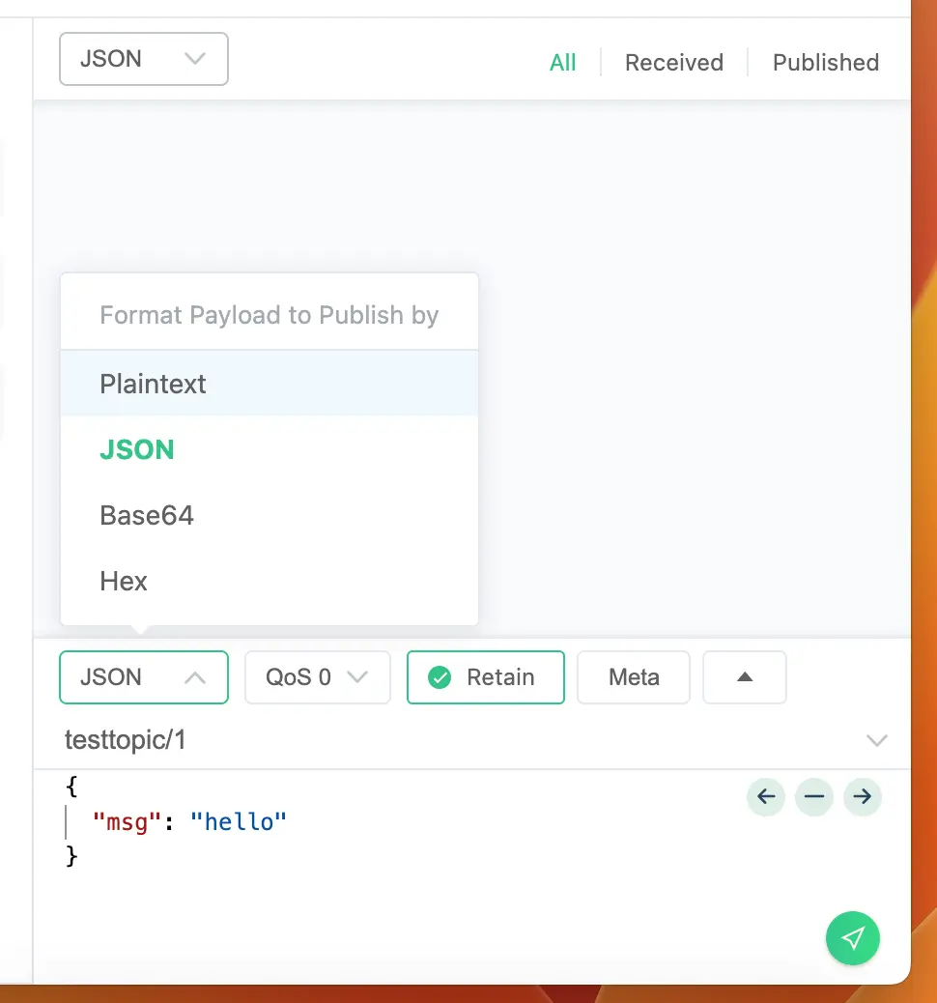Collapse the publish panel with the up arrow button
Image resolution: width=937 pixels, height=1003 pixels.
click(x=744, y=677)
